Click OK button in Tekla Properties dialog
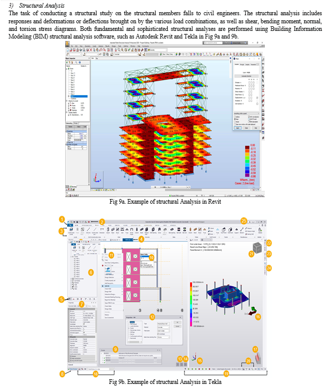Image resolution: width=326 pixels, height=390 pixels. [x=177, y=322]
